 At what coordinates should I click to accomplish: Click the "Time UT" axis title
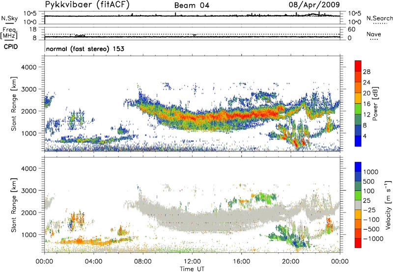click(192, 269)
